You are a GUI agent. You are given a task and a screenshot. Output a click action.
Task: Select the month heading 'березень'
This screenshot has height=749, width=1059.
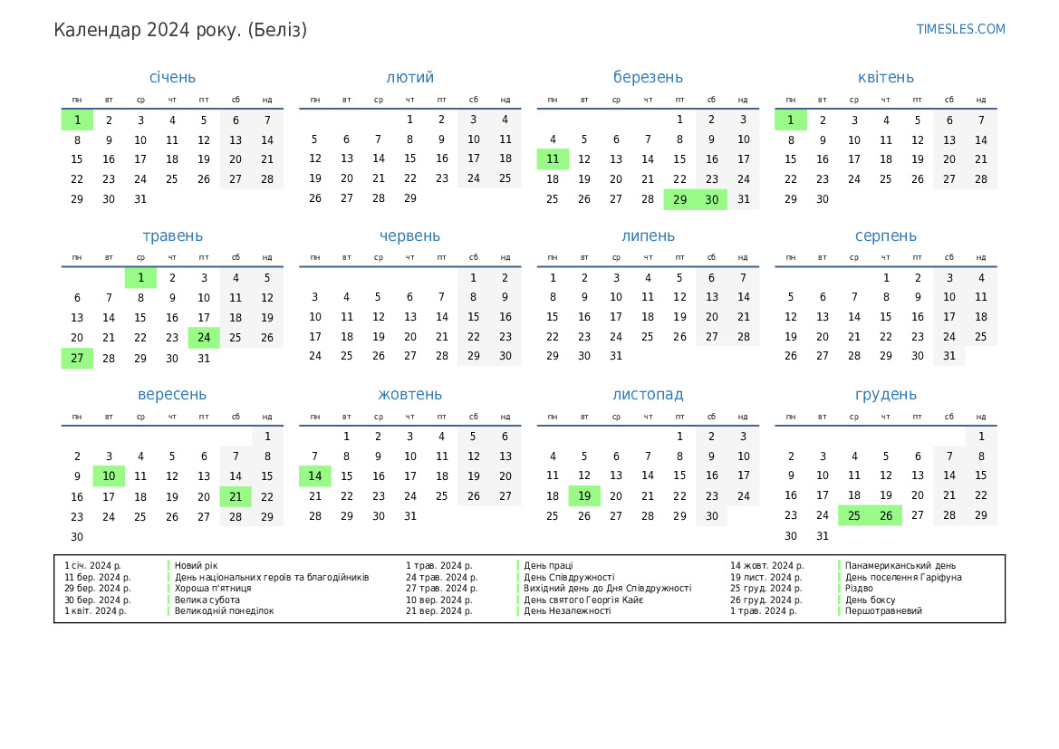[x=648, y=77]
